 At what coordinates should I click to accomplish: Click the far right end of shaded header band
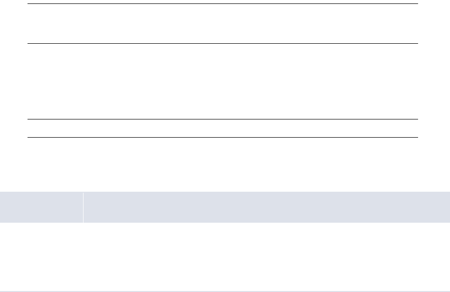click(x=446, y=207)
